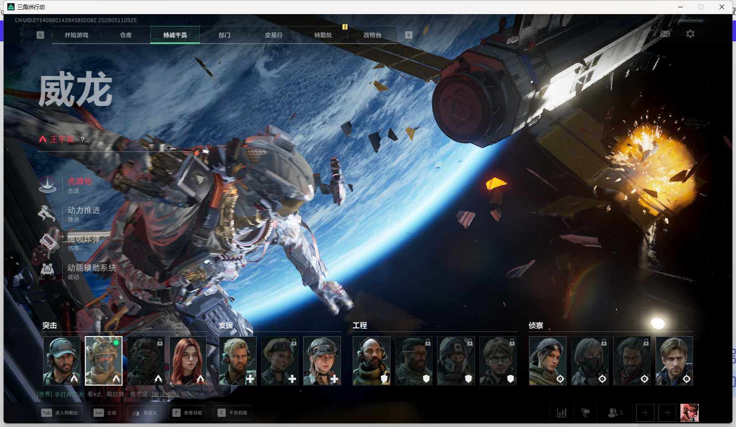Select the 虎蹲炮 skill icon
Viewport: 736px width, 427px height.
click(47, 185)
